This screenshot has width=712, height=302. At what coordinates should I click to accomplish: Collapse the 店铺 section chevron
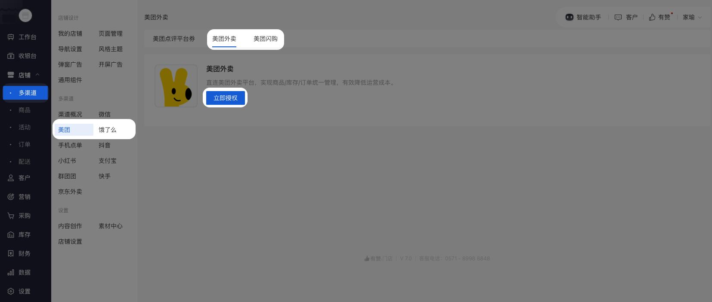click(x=37, y=75)
